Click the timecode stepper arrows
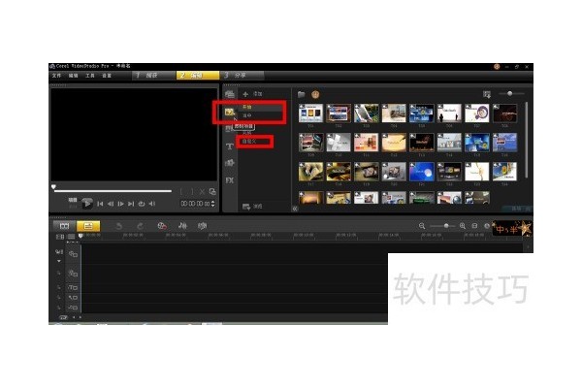582x388 pixels. click(x=212, y=204)
